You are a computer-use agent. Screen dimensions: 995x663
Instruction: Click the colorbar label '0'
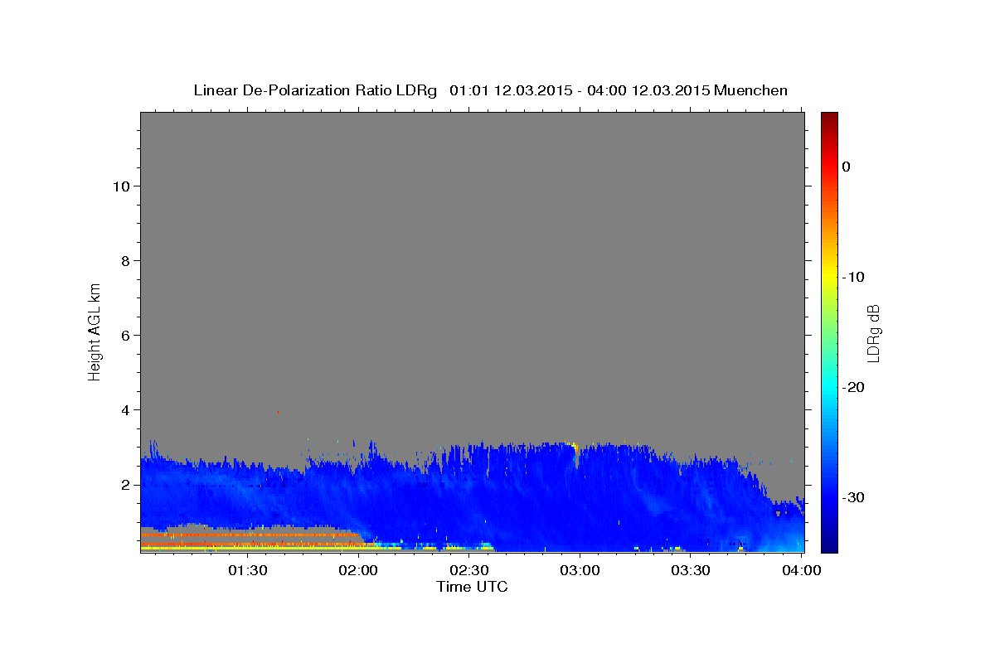[846, 167]
